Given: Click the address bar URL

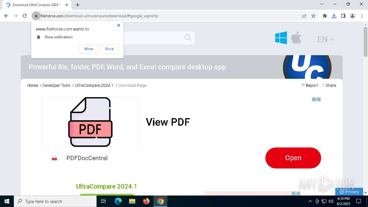Looking at the screenshot, I should click(99, 16).
